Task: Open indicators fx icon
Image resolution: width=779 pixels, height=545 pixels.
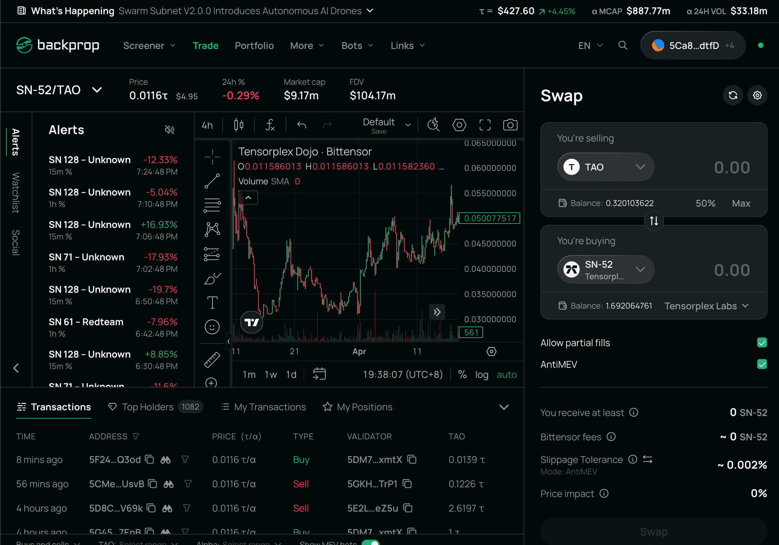Action: (x=270, y=125)
